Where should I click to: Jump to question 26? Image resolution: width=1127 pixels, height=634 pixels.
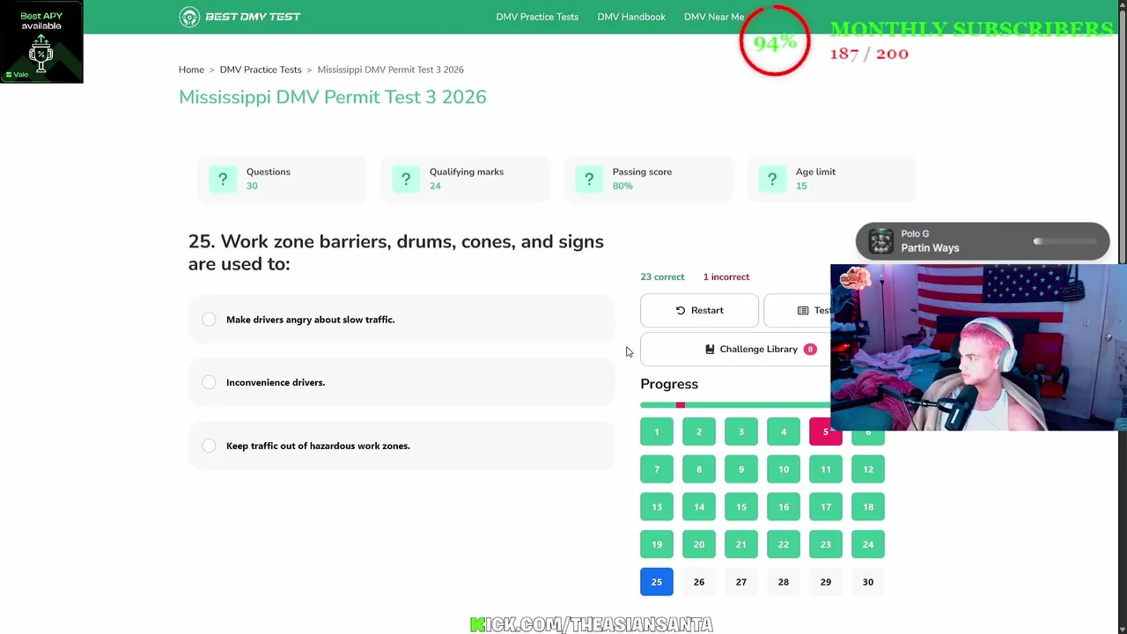click(699, 582)
